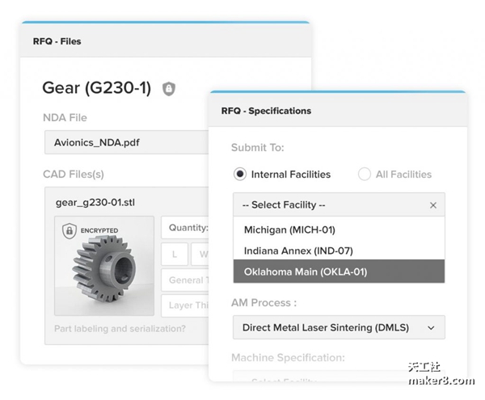485x400 pixels.
Task: Click the gear 3D model thumbnail
Action: (103, 268)
